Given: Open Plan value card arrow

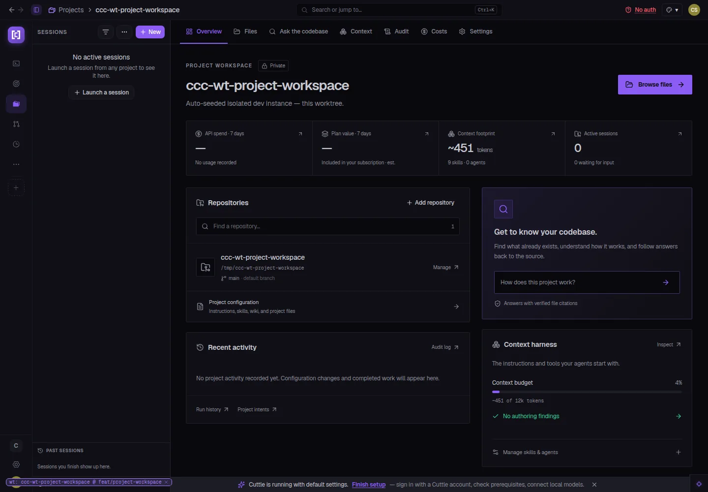Looking at the screenshot, I should (427, 134).
